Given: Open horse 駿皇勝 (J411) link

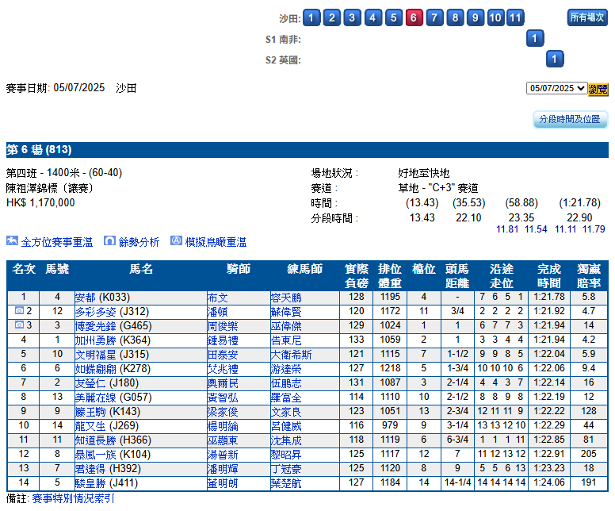Looking at the screenshot, I should (x=106, y=483).
